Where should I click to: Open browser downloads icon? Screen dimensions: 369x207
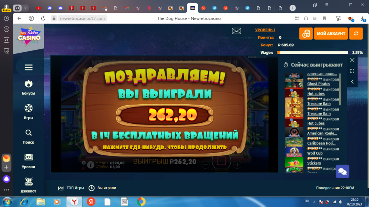[x=363, y=19]
